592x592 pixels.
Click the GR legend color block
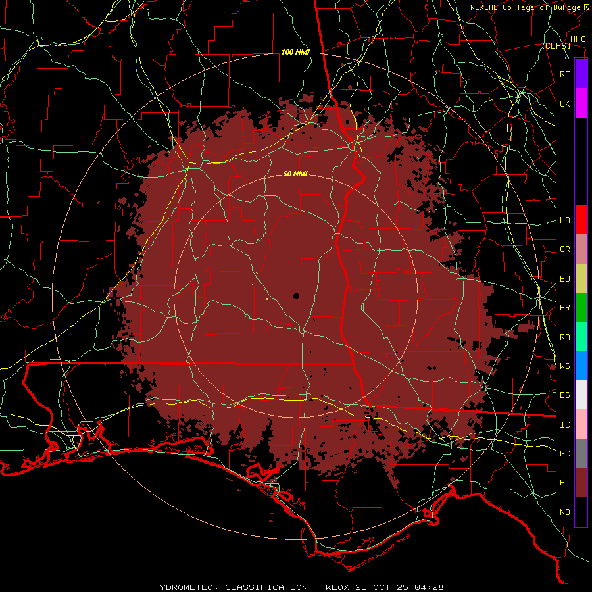(x=581, y=249)
